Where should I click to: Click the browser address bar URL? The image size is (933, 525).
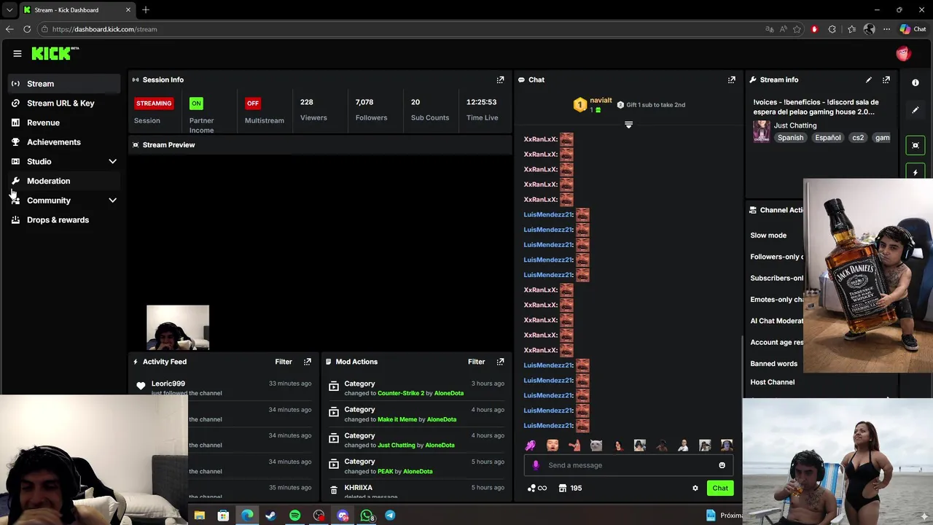click(x=104, y=29)
